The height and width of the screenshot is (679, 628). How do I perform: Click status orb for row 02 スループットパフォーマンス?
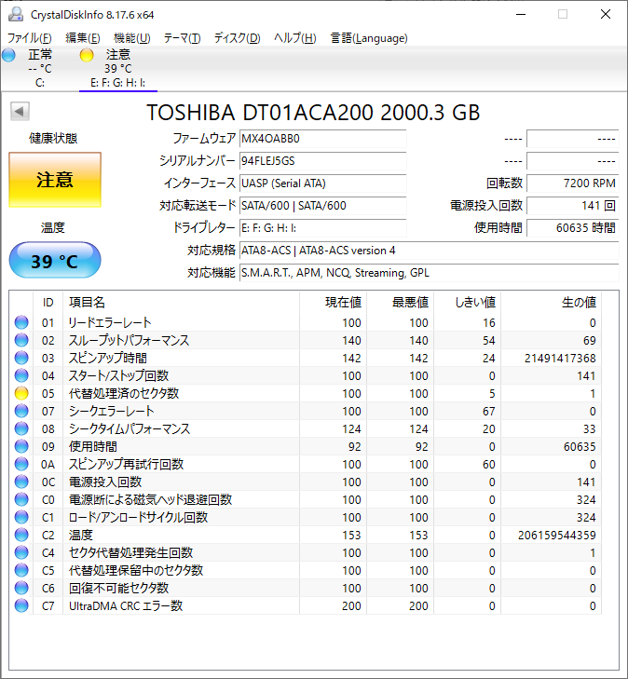pyautogui.click(x=21, y=340)
